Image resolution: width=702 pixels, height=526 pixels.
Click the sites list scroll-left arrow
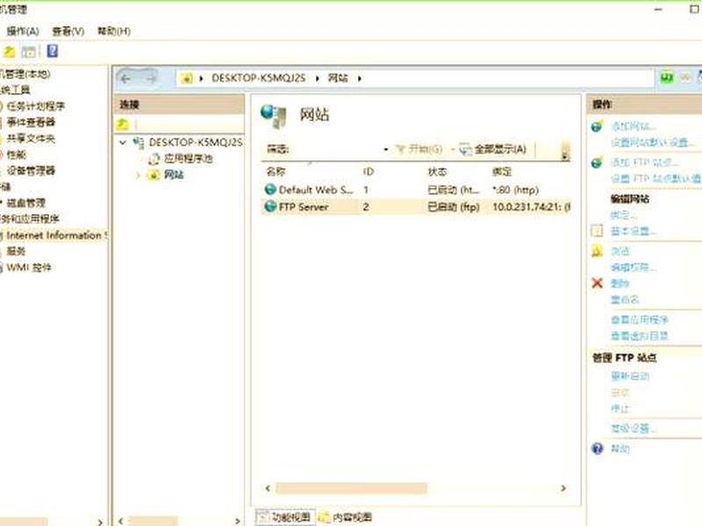pyautogui.click(x=268, y=488)
